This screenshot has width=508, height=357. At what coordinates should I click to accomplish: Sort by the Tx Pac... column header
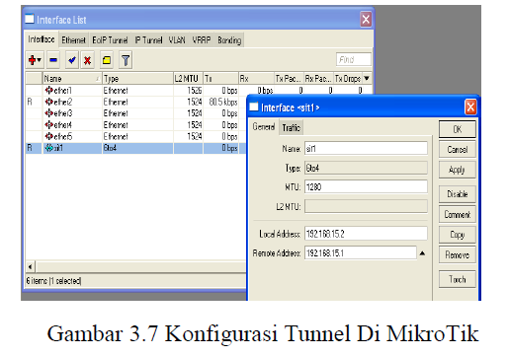click(289, 78)
